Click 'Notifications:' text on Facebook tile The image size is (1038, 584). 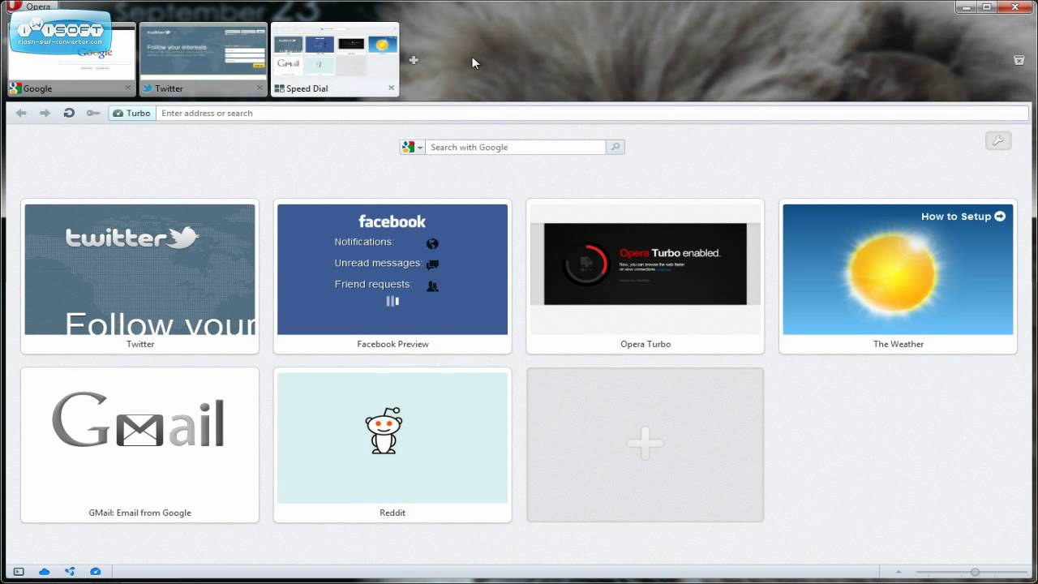pyautogui.click(x=364, y=242)
